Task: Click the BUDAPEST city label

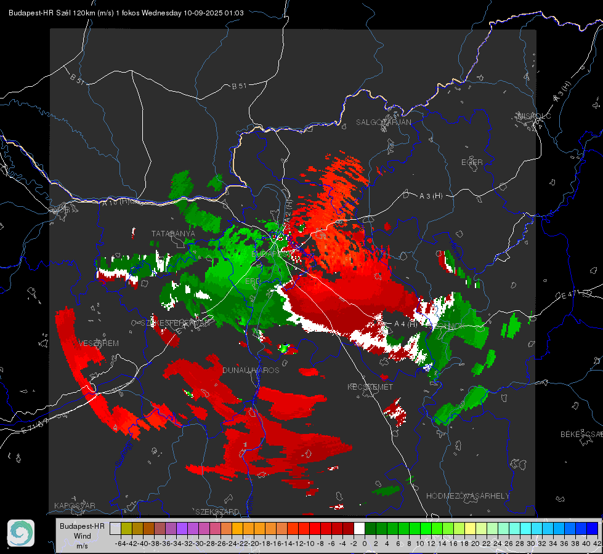Action: coord(271,254)
